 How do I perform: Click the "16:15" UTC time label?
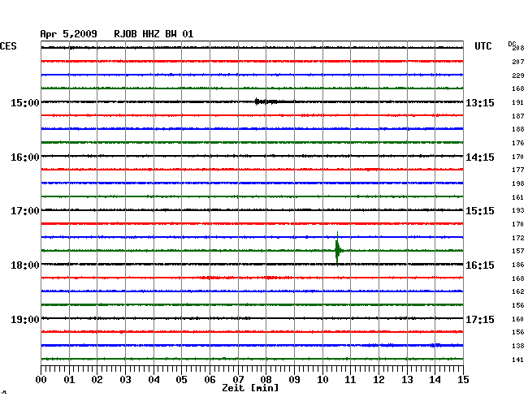[480, 265]
